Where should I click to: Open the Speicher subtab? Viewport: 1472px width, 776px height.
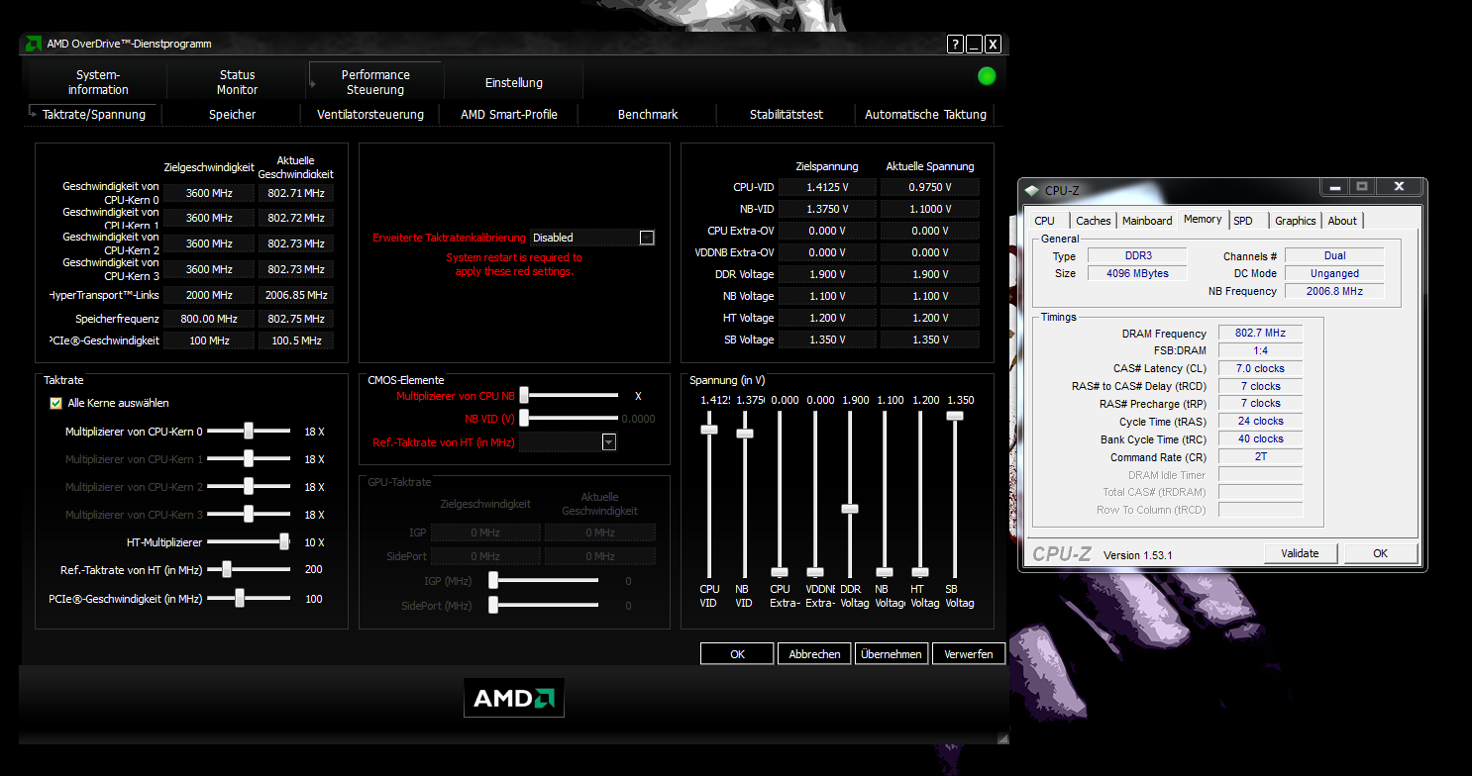coord(233,114)
